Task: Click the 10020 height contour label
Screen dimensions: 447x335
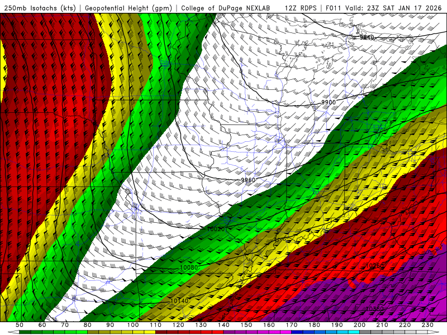Action: (x=216, y=229)
